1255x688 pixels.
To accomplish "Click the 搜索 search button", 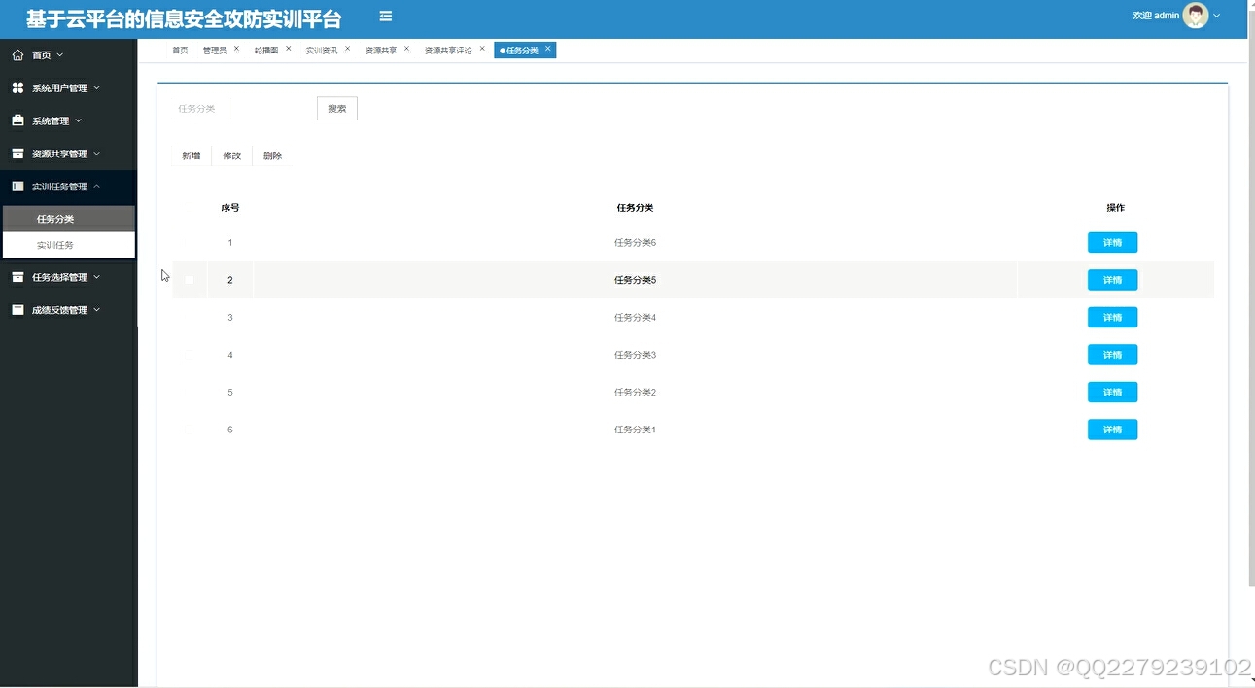I will (336, 108).
